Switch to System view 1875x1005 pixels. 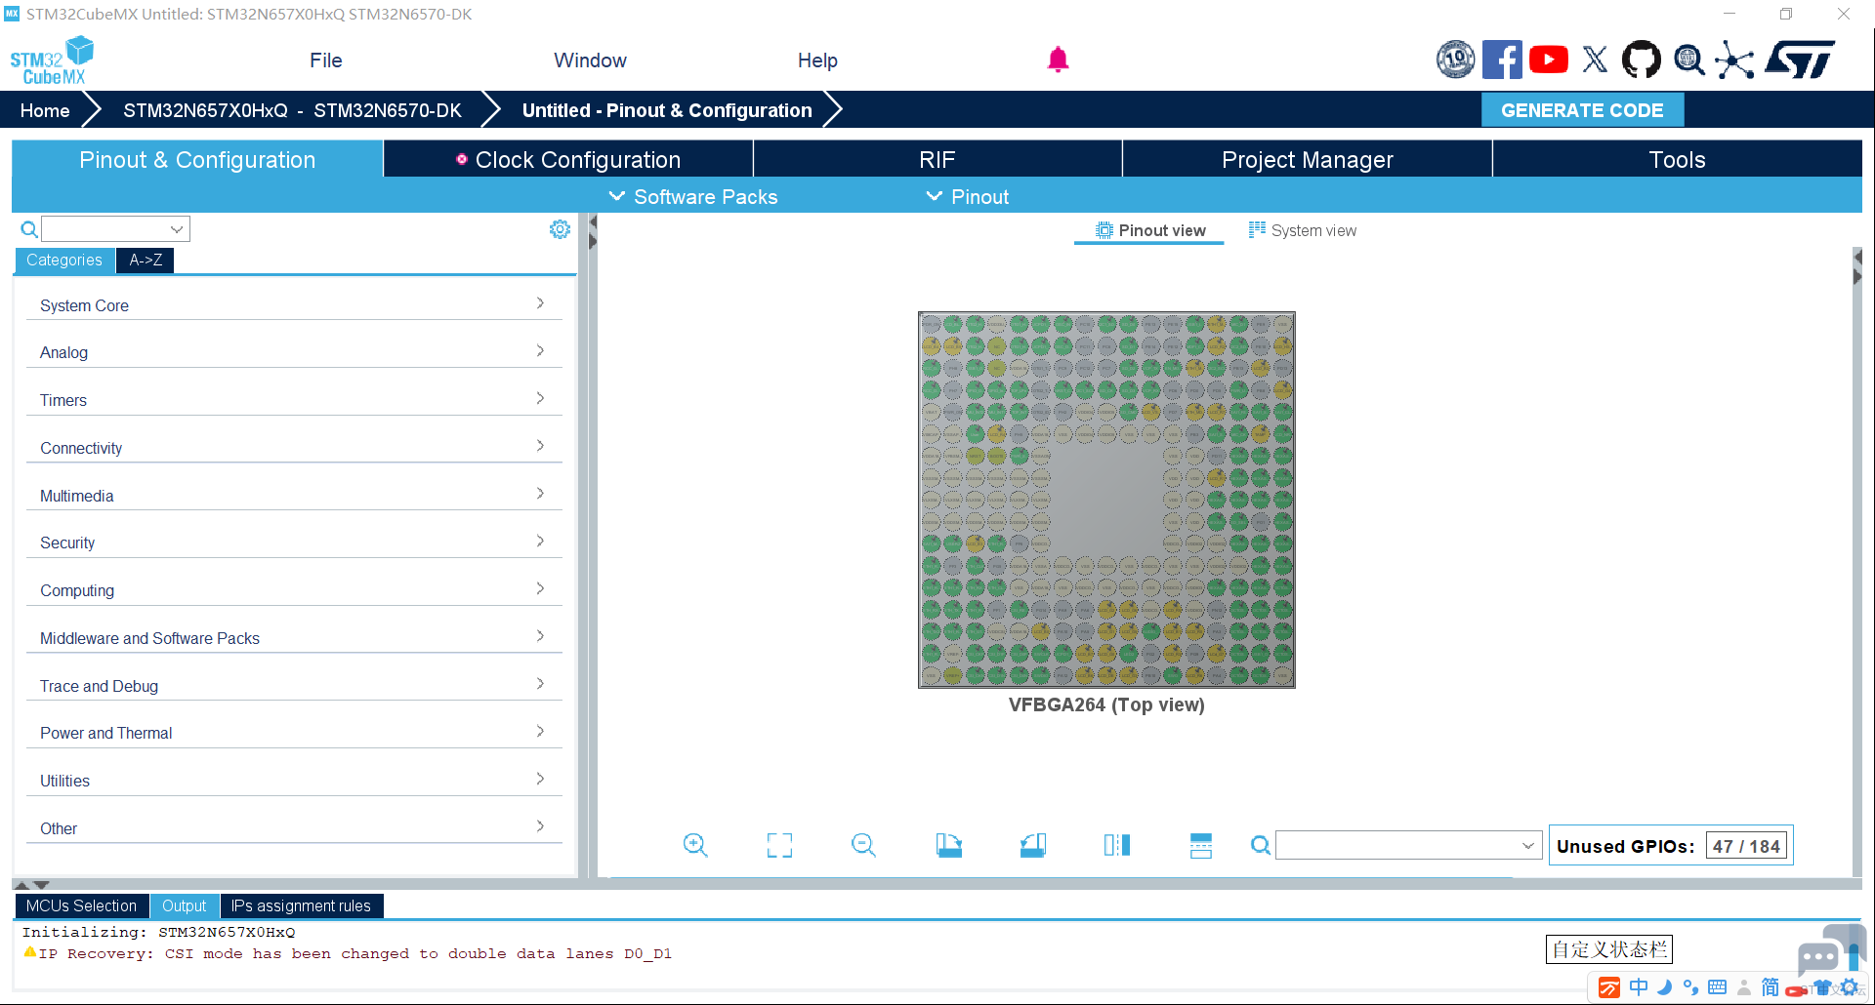(1303, 231)
